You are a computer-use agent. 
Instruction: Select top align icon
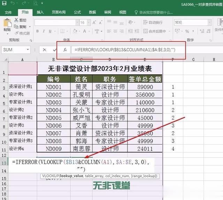pyautogui.click(x=109, y=22)
